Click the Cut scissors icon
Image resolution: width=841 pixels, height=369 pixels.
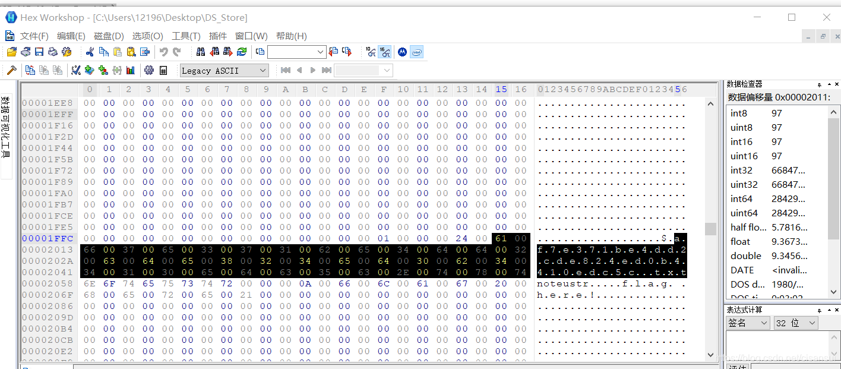click(x=90, y=52)
